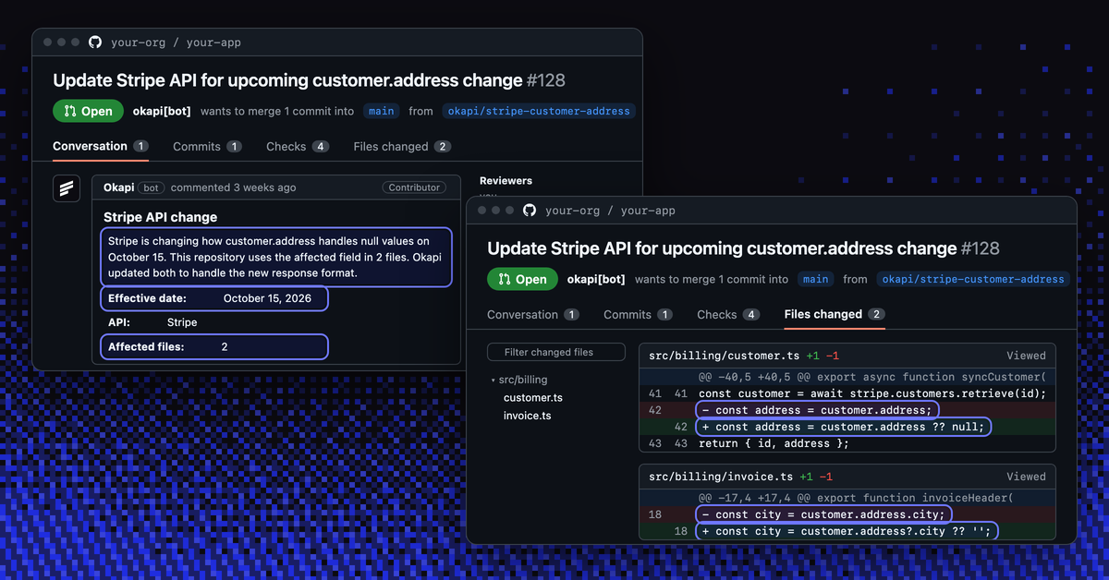
Task: Click hunk header '@@ -40,5 +40,5 @@'
Action: [x=871, y=377]
